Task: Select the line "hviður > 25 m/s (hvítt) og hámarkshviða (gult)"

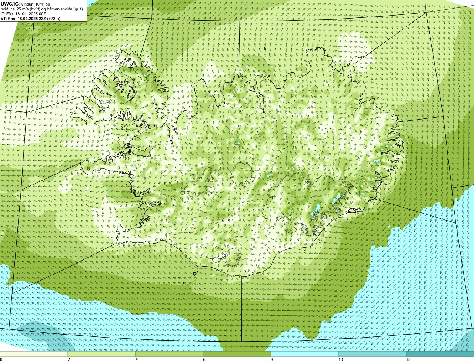Action: (x=42, y=9)
